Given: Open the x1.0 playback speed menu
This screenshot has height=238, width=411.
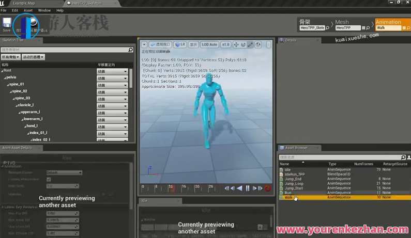Looking at the screenshot, I should pos(226,44).
